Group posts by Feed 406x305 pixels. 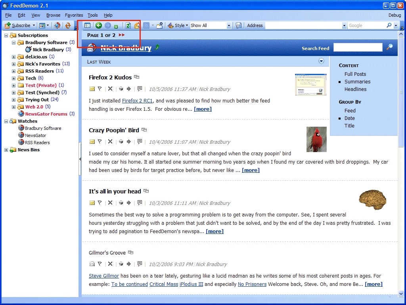350,111
